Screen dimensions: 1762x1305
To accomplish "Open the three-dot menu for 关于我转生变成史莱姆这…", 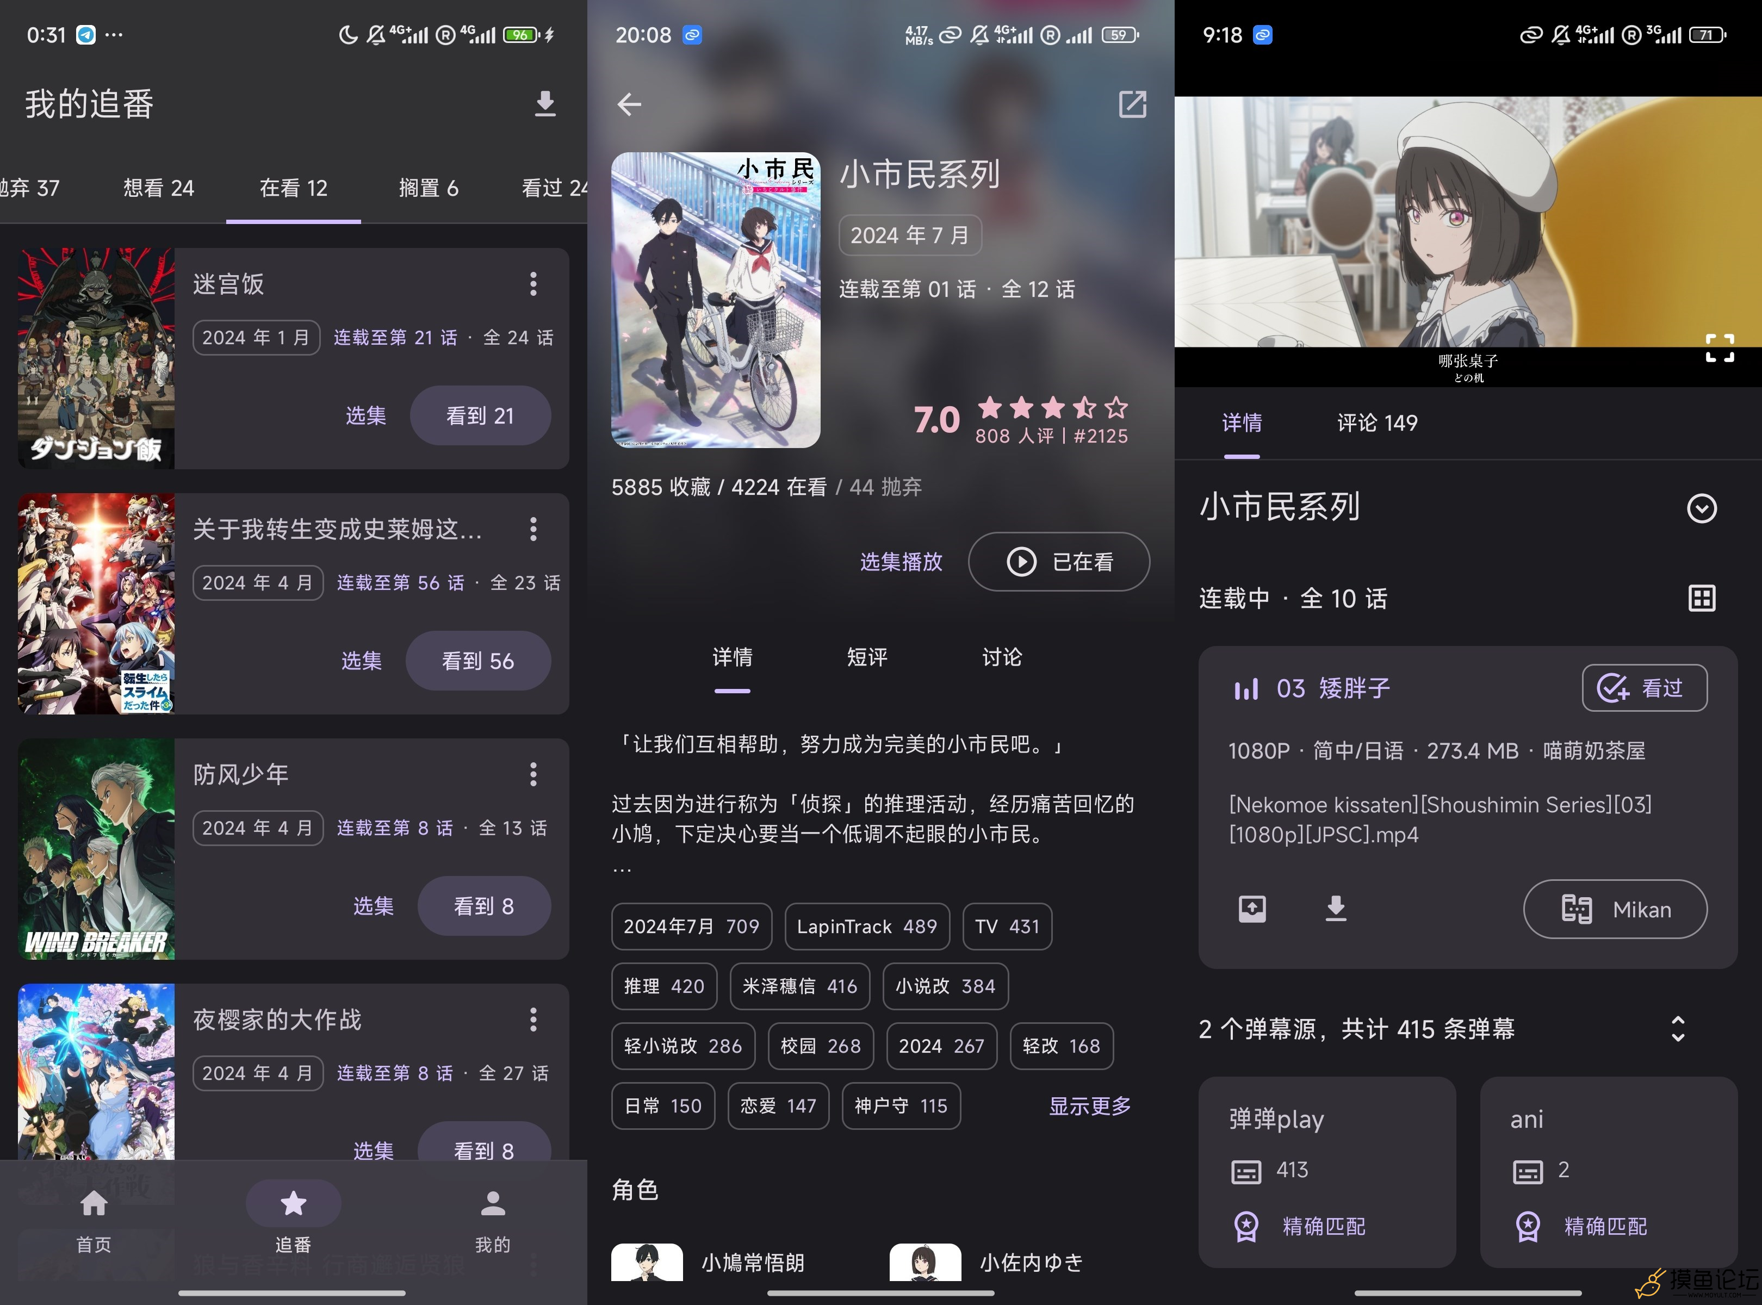I will (x=533, y=529).
